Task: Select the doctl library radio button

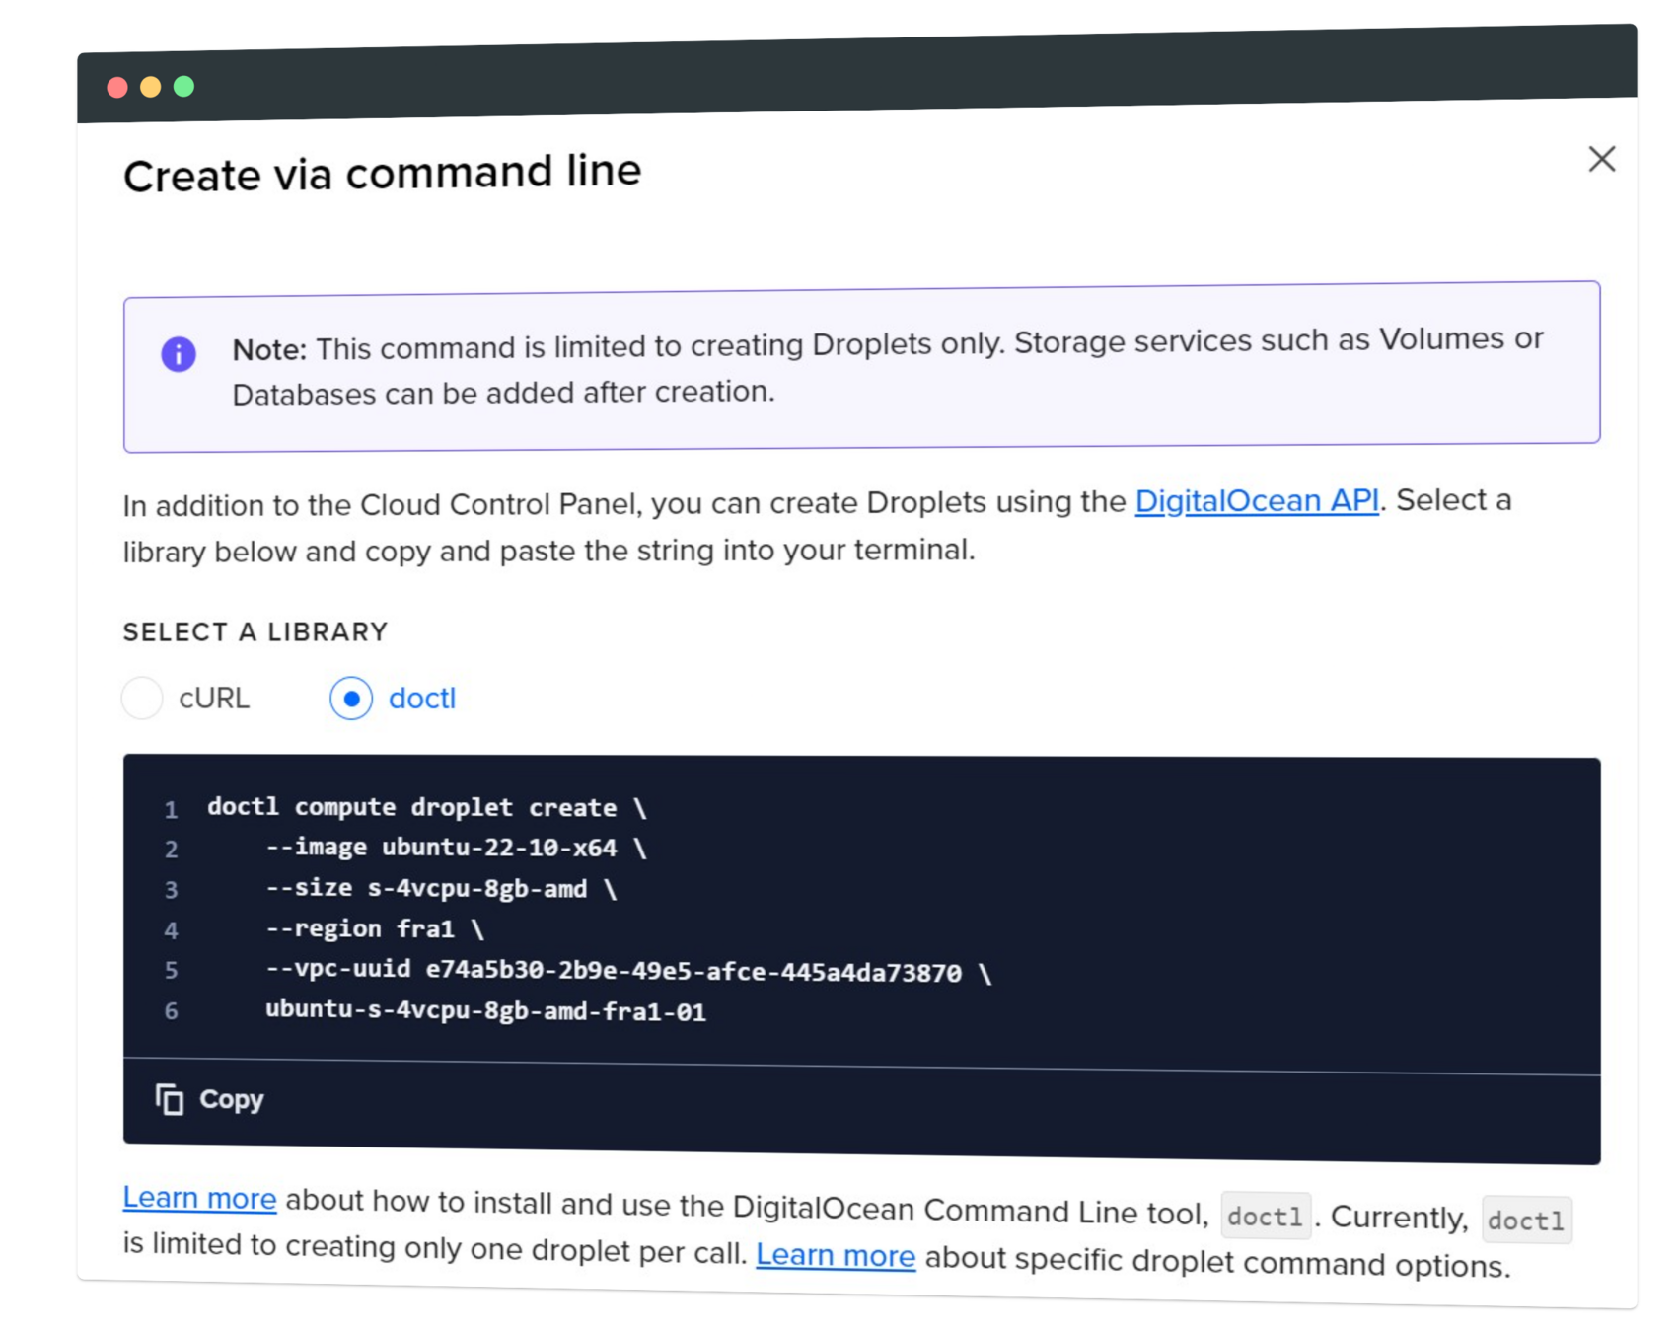Action: [351, 699]
